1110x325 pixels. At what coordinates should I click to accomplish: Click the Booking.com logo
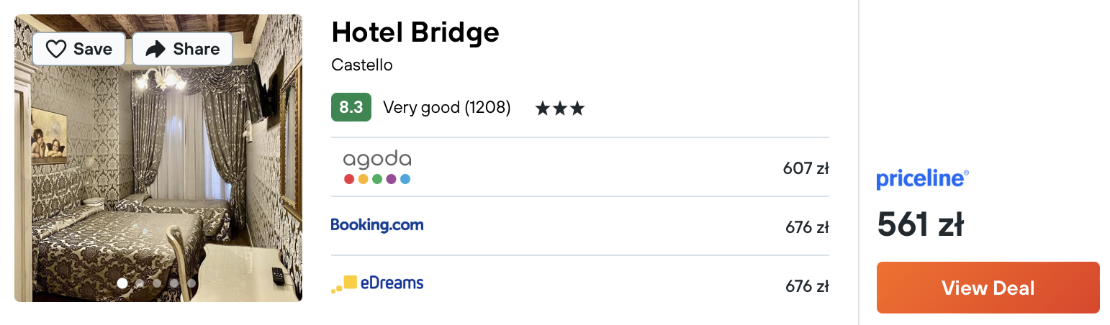pyautogui.click(x=377, y=225)
